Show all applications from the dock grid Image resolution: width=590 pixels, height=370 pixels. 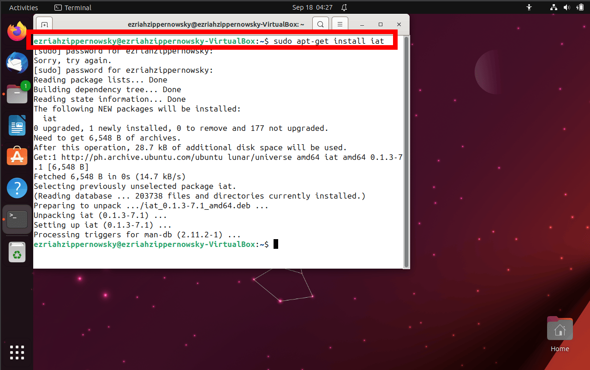point(17,352)
